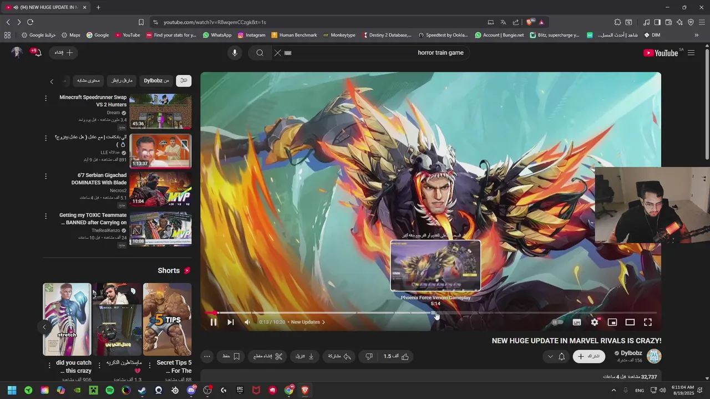710x399 pixels.
Task: Open the create video plus button
Action: click(x=64, y=53)
